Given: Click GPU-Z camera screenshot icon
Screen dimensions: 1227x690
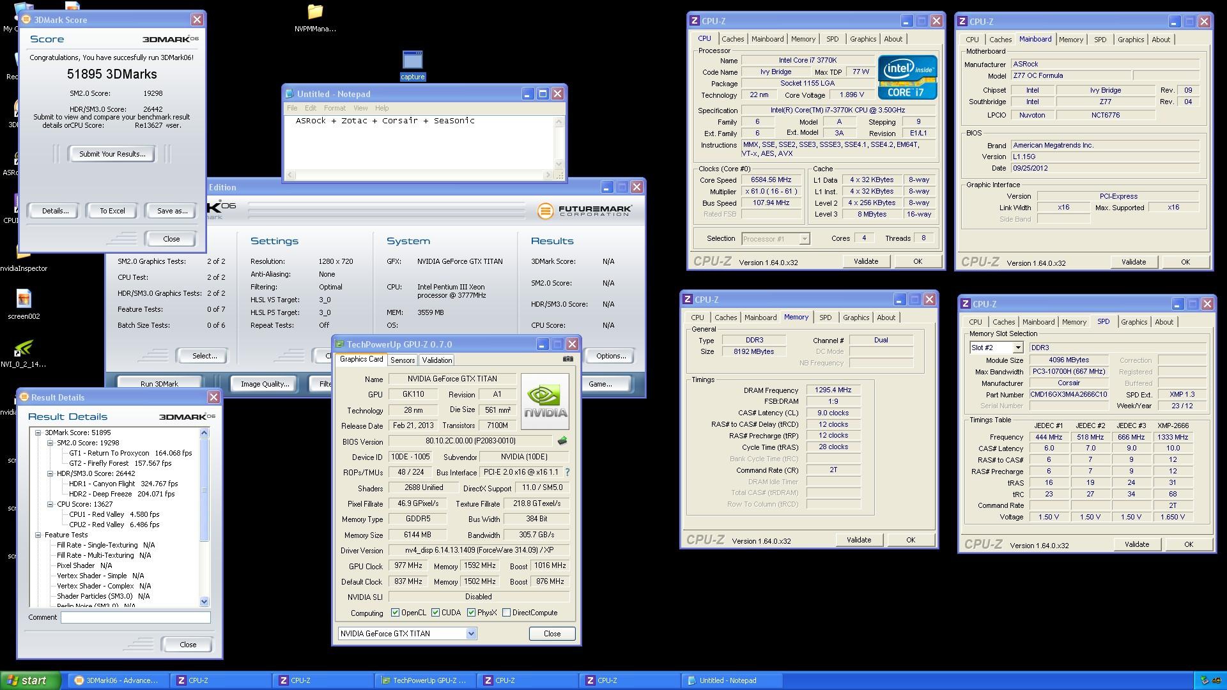Looking at the screenshot, I should point(567,359).
